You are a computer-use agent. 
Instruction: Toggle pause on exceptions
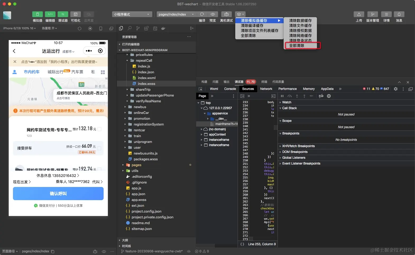[x=329, y=96]
